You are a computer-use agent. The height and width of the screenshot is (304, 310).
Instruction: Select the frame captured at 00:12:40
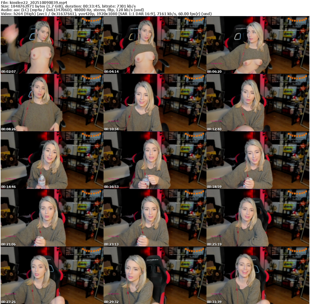click(x=258, y=102)
